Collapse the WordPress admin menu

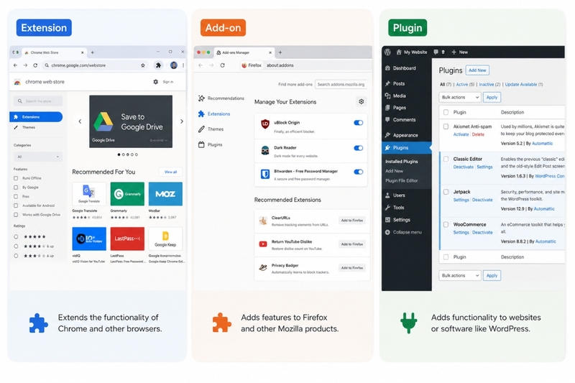(x=403, y=232)
